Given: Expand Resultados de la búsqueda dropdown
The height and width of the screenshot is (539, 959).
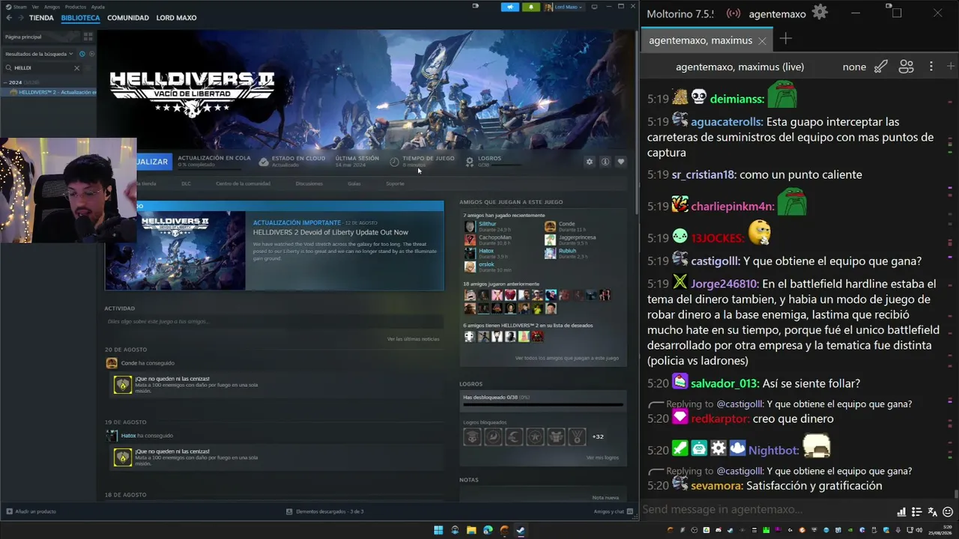Looking at the screenshot, I should pos(39,54).
